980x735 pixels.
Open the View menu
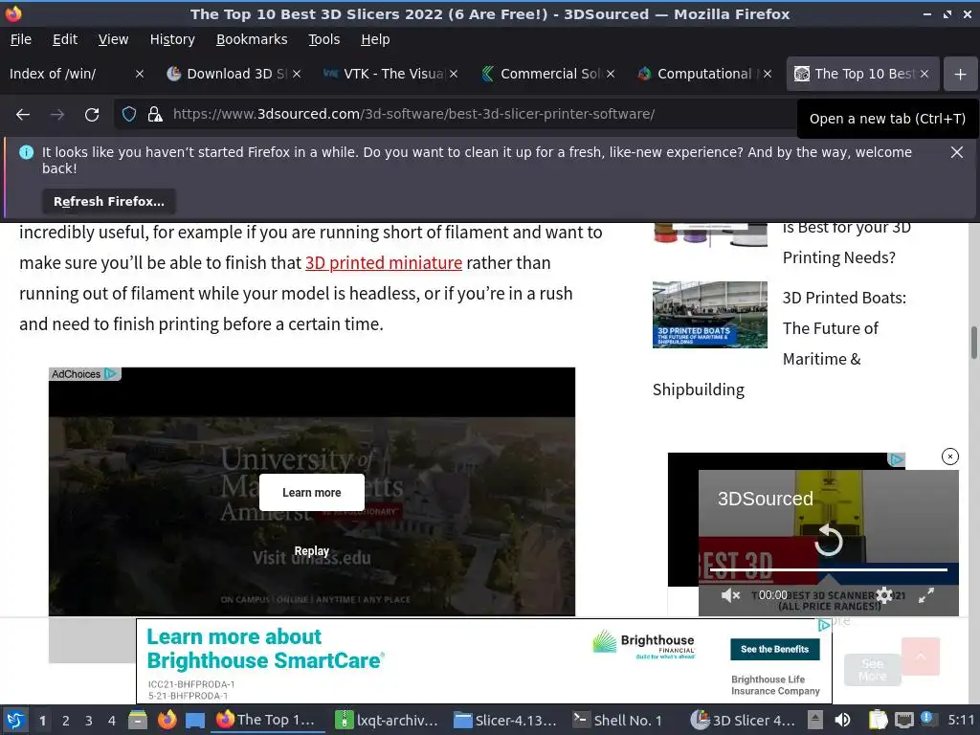113,39
